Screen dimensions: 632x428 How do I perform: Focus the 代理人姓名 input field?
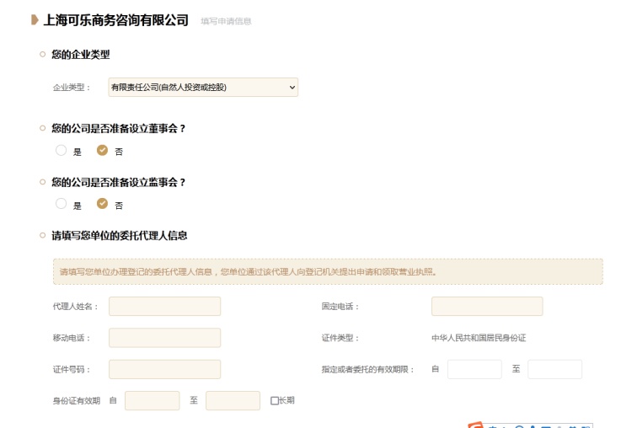(165, 307)
